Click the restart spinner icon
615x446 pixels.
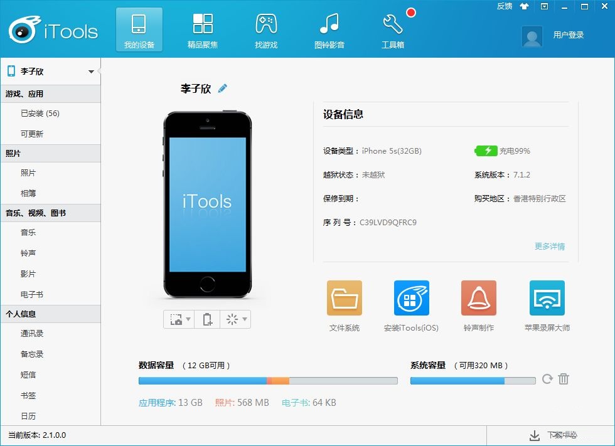pyautogui.click(x=232, y=319)
